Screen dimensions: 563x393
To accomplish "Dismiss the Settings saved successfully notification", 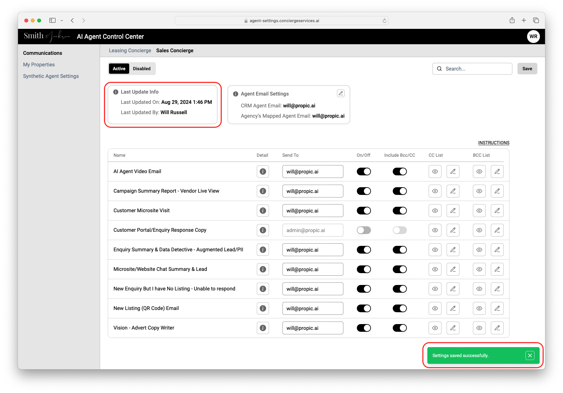I will [x=530, y=355].
